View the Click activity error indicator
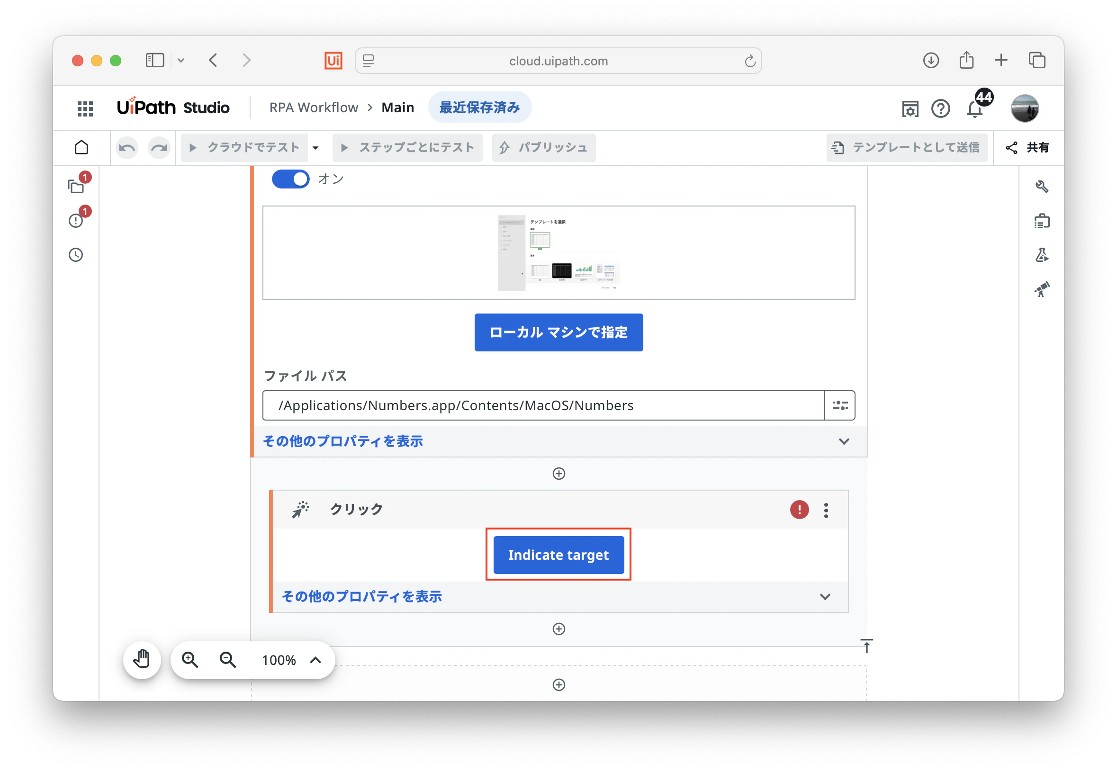Viewport: 1117px width, 771px height. coord(799,510)
